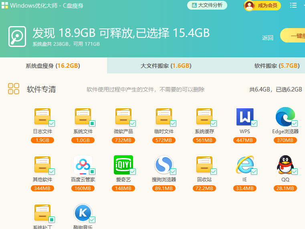305x229 pixels.
Task: Click the 148MB size badge
Action: [x=123, y=188]
